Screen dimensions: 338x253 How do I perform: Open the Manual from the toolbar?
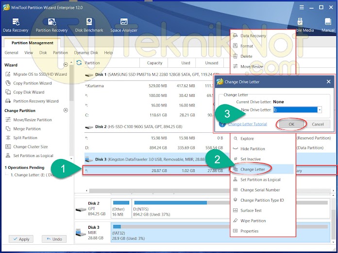click(x=328, y=25)
